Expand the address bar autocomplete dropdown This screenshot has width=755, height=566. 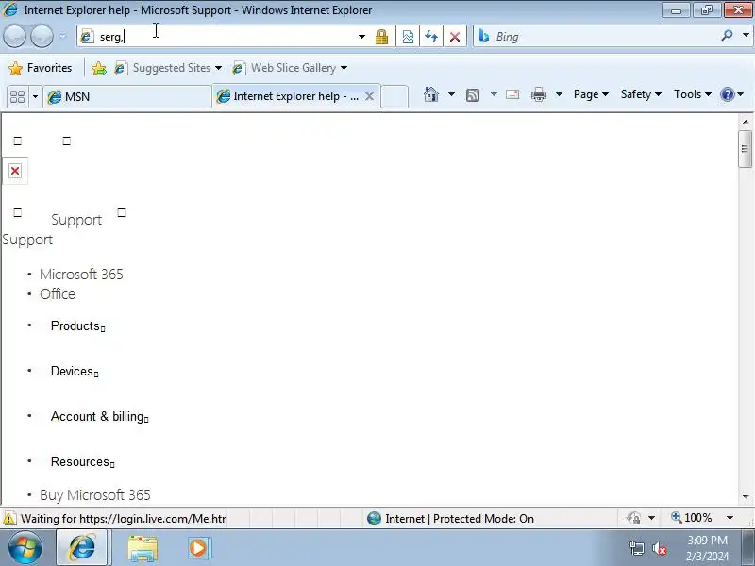[361, 37]
